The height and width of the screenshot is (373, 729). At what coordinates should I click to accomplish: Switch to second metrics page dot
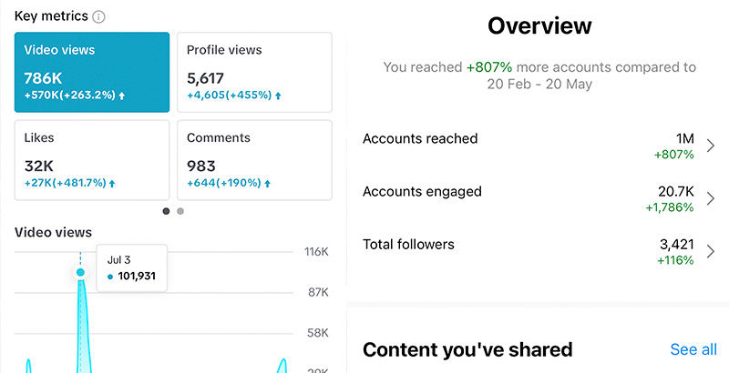pyautogui.click(x=180, y=211)
